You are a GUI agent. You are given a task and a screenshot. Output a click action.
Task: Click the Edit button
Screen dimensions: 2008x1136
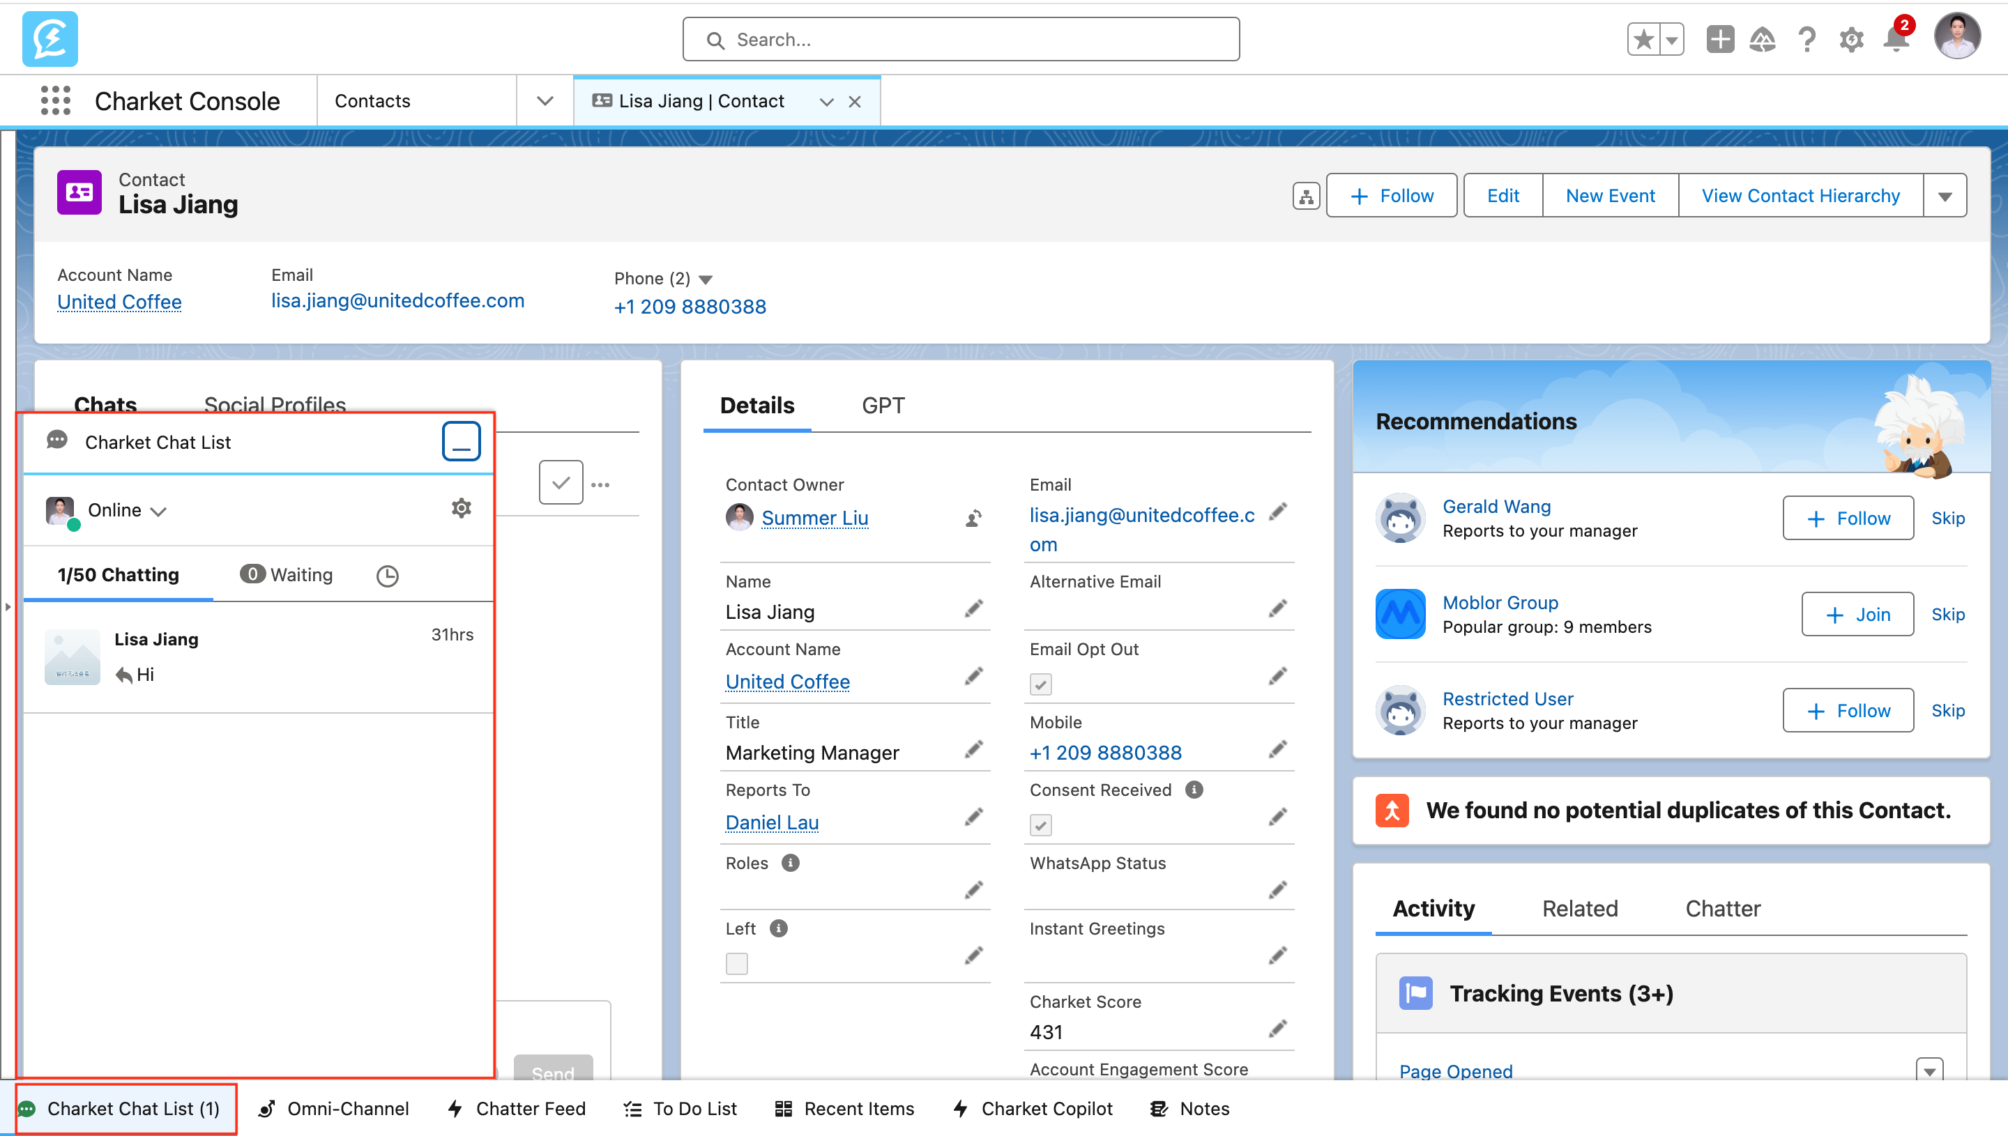[x=1503, y=196]
